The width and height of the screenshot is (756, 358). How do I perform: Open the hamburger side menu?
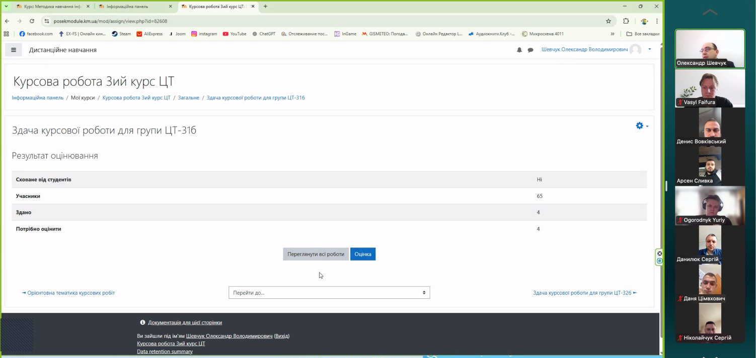click(14, 50)
